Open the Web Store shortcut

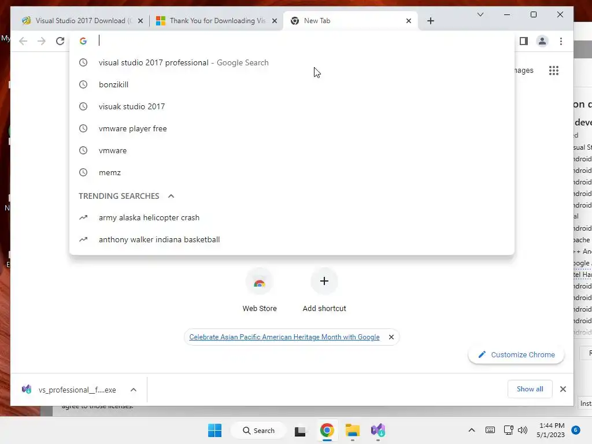tap(260, 290)
